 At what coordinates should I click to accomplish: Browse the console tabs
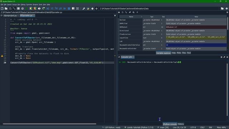(119, 57)
